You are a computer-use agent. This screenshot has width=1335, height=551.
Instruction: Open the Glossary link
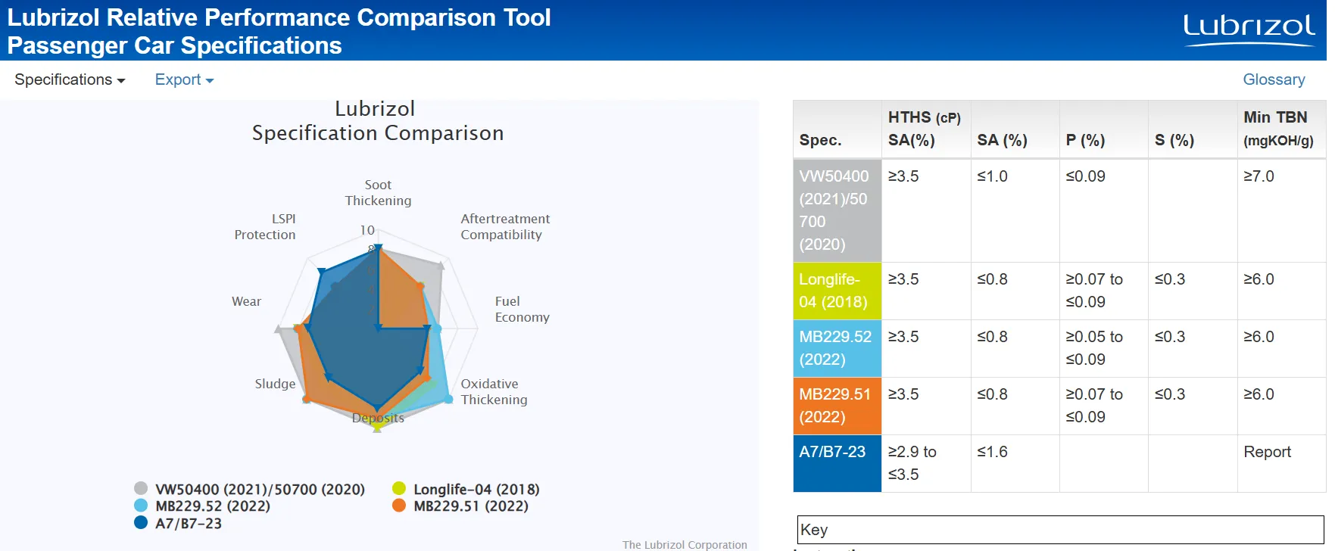tap(1274, 79)
